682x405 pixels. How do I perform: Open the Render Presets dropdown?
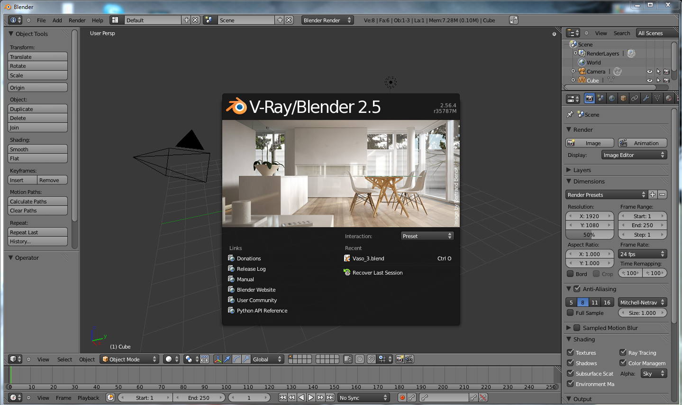(x=606, y=194)
